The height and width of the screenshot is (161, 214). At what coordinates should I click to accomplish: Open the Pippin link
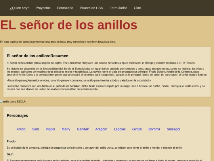coord(50,129)
